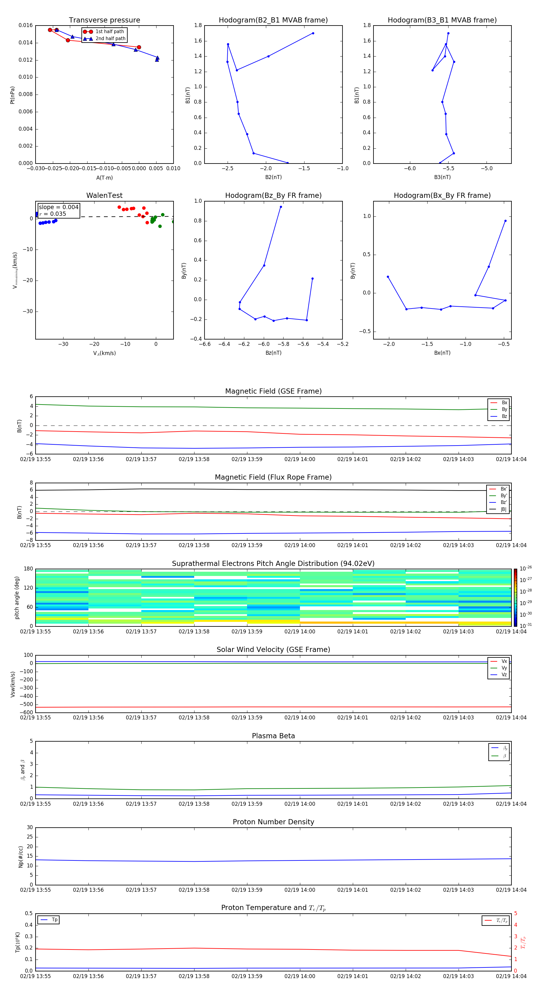
Task: Click the 'pitch angle (deg)' axis label
Action: coord(17,598)
